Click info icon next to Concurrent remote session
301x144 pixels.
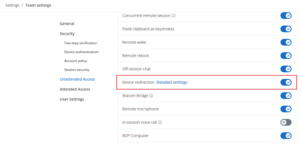[x=174, y=16]
